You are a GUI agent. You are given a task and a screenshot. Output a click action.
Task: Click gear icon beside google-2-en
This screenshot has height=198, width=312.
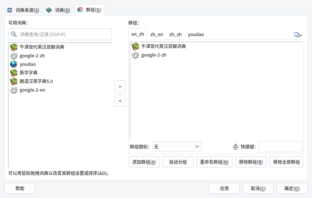[14, 90]
